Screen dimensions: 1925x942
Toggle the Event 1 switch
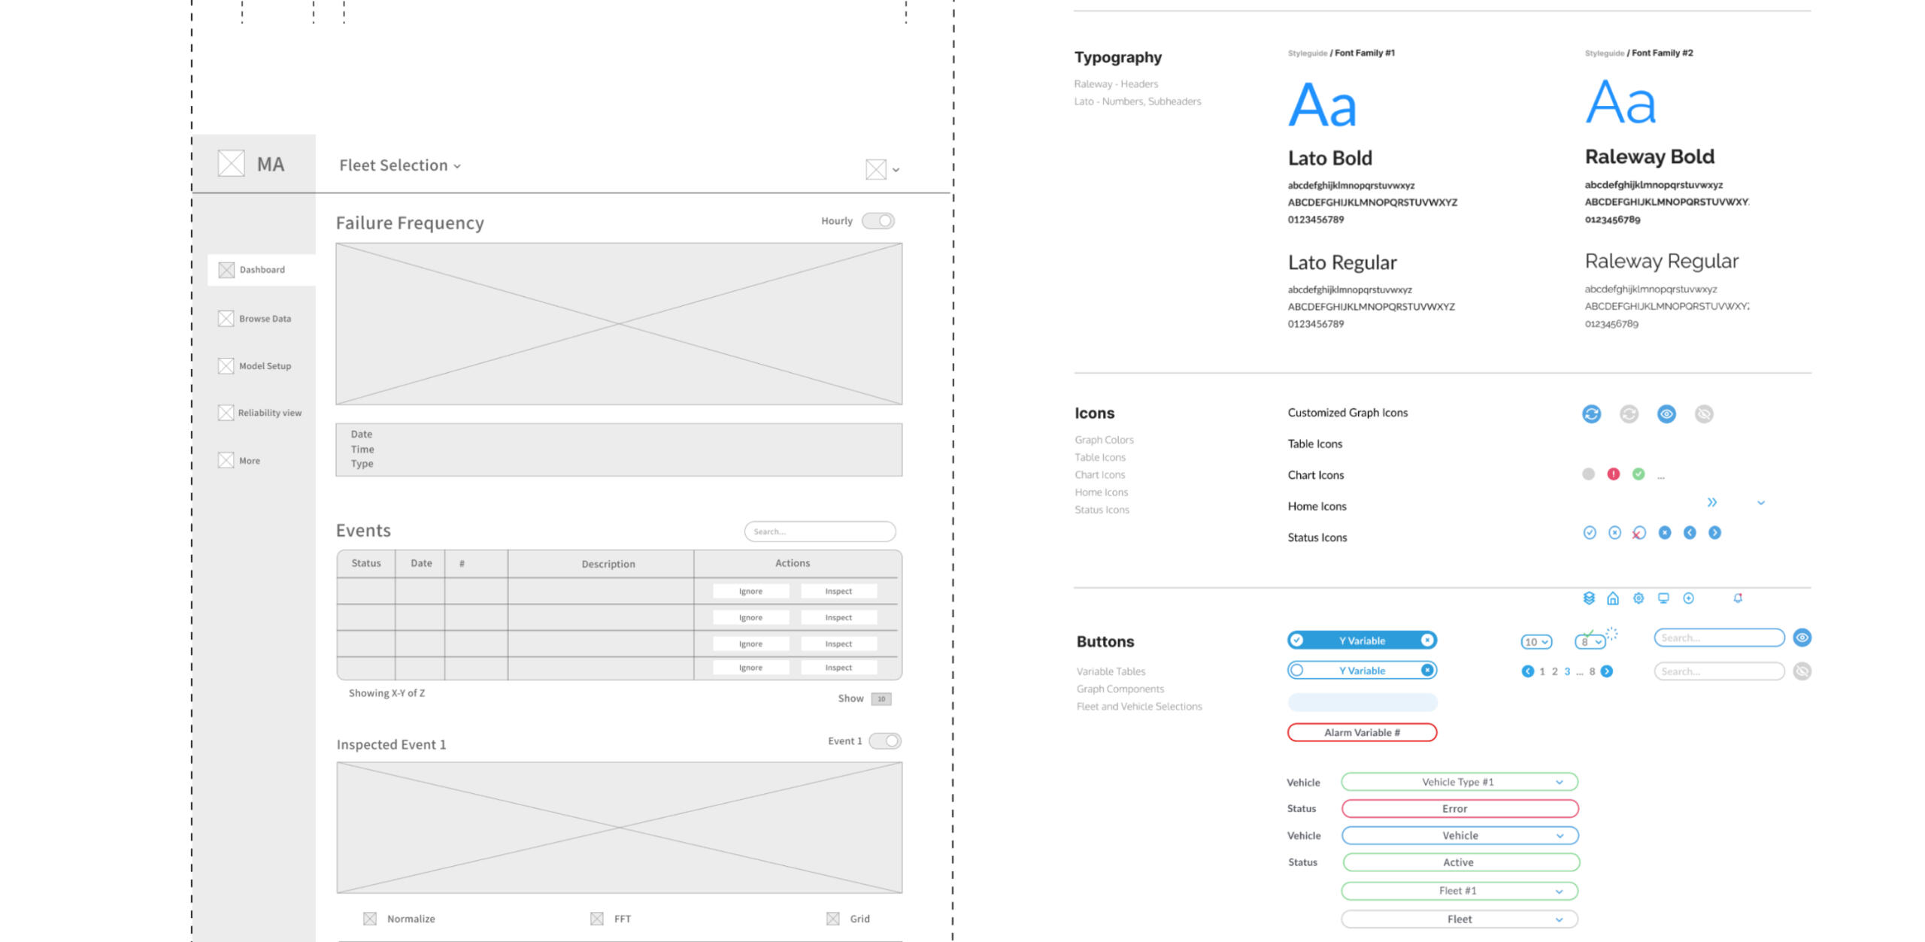885,741
